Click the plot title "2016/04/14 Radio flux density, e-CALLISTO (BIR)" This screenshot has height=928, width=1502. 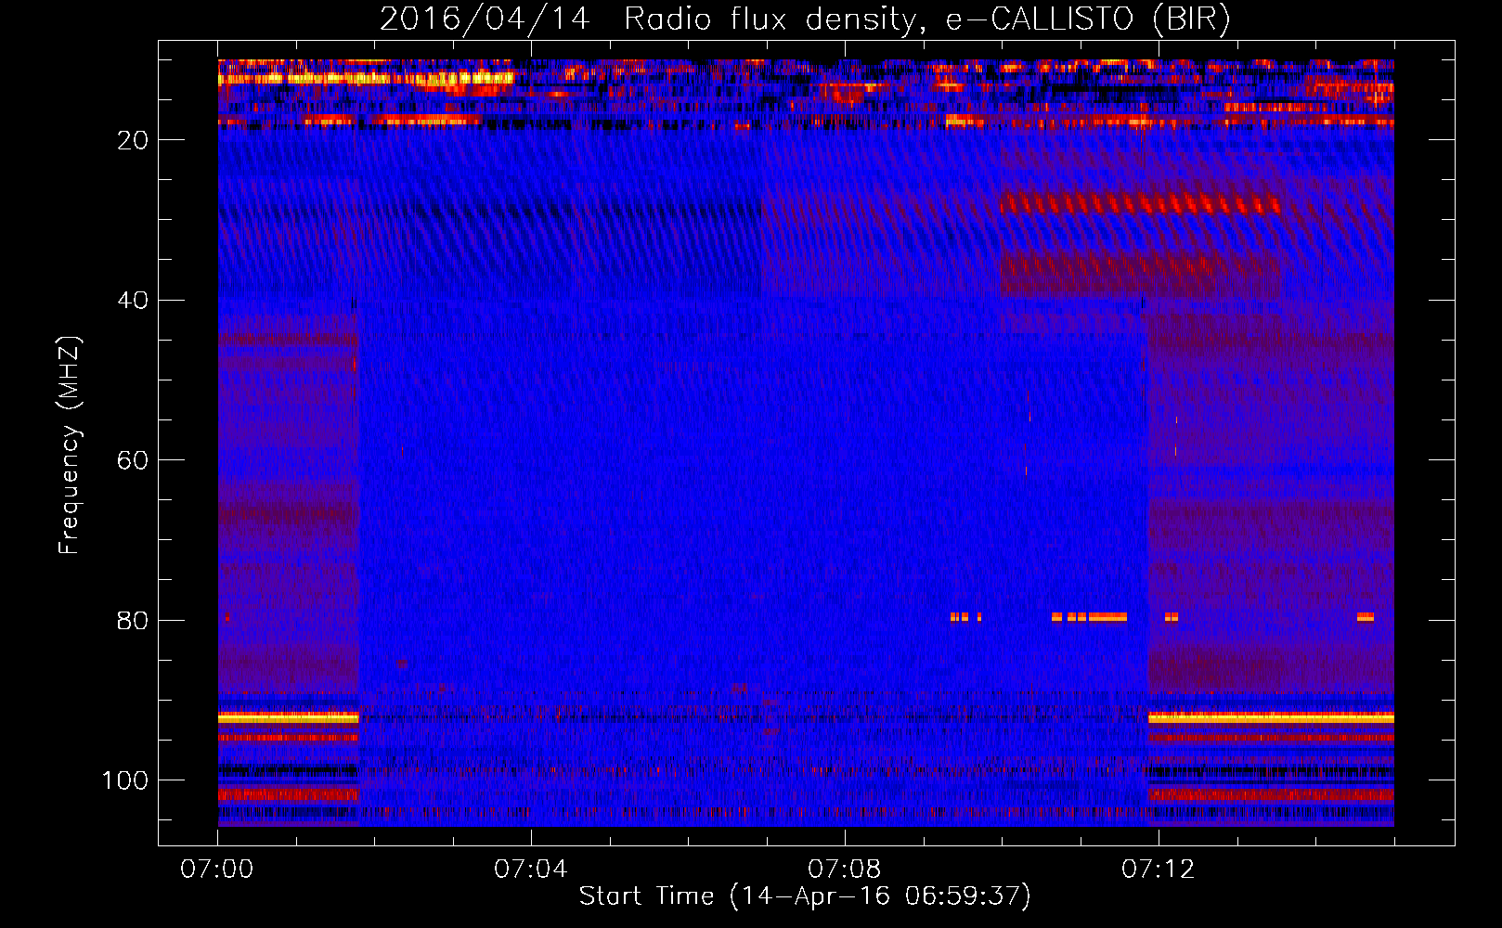coord(805,19)
